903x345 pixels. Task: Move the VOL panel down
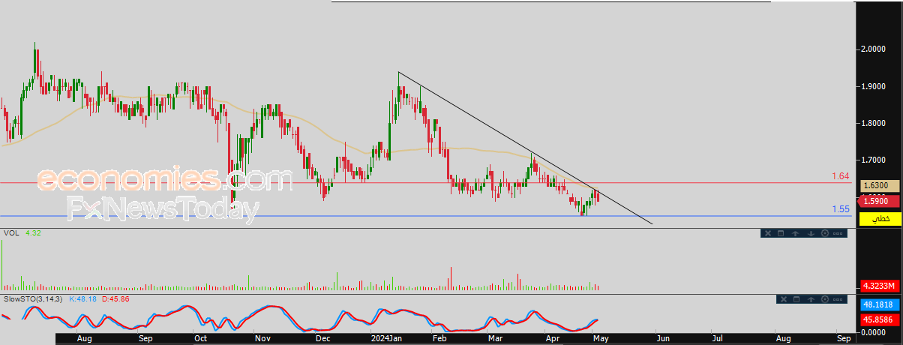coord(811,233)
